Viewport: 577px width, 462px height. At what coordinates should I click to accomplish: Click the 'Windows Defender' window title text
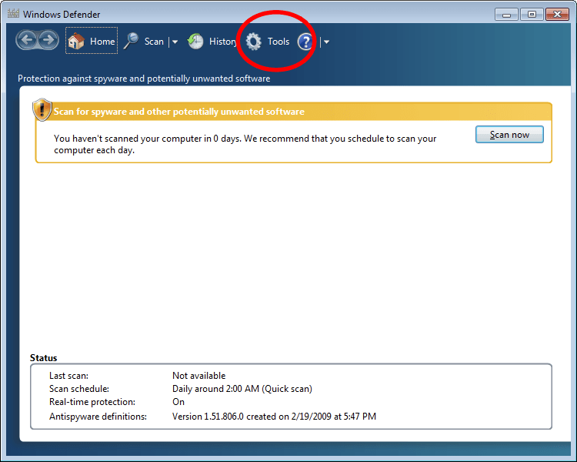click(62, 15)
